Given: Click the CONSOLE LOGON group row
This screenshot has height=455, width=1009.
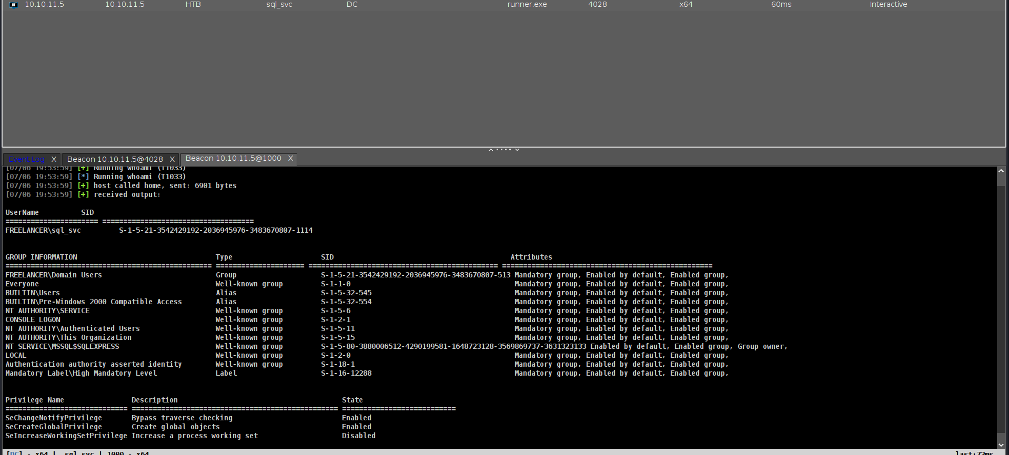Looking at the screenshot, I should point(367,319).
